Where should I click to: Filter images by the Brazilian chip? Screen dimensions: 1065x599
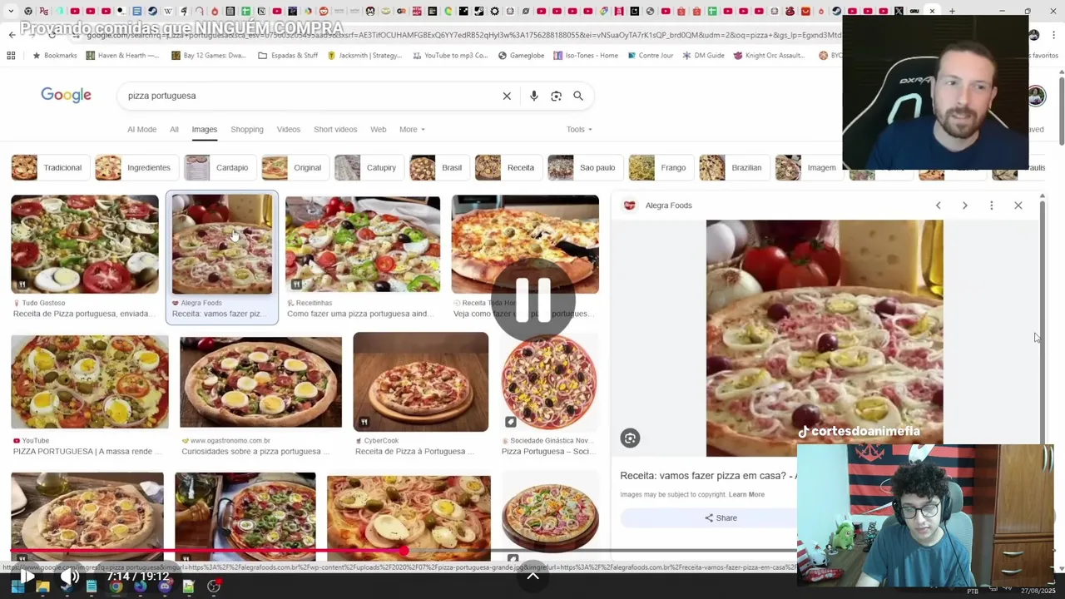pos(733,168)
